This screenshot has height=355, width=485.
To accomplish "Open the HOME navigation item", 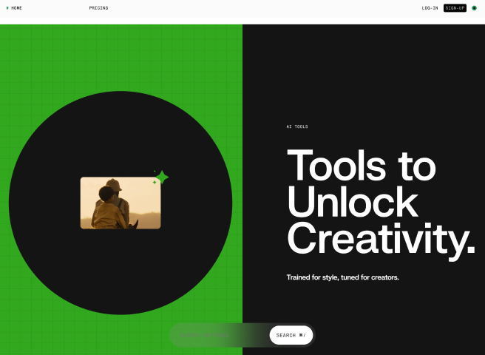I will pyautogui.click(x=16, y=8).
